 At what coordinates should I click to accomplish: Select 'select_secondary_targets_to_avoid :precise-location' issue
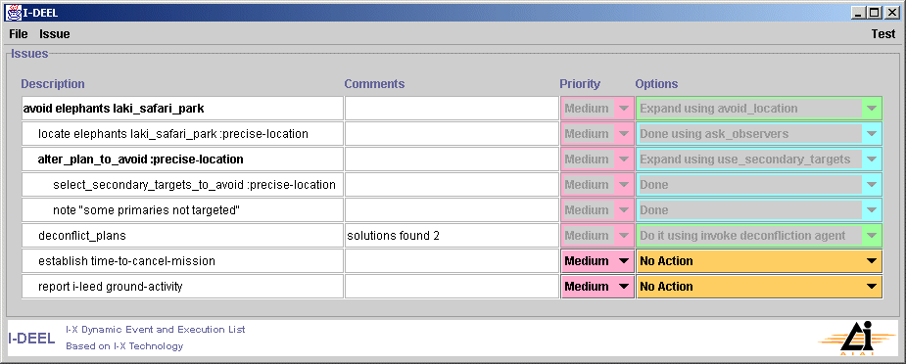tap(182, 185)
